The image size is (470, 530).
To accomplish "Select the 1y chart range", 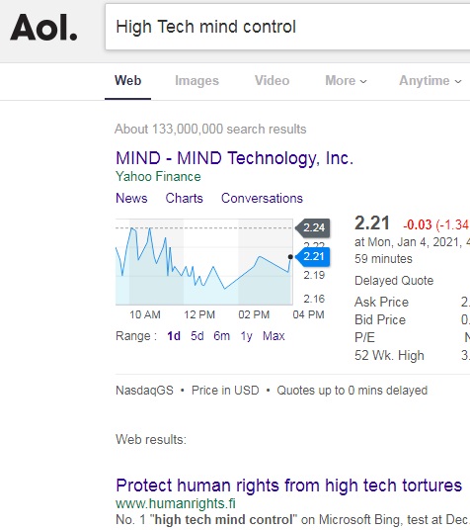I will click(x=247, y=336).
